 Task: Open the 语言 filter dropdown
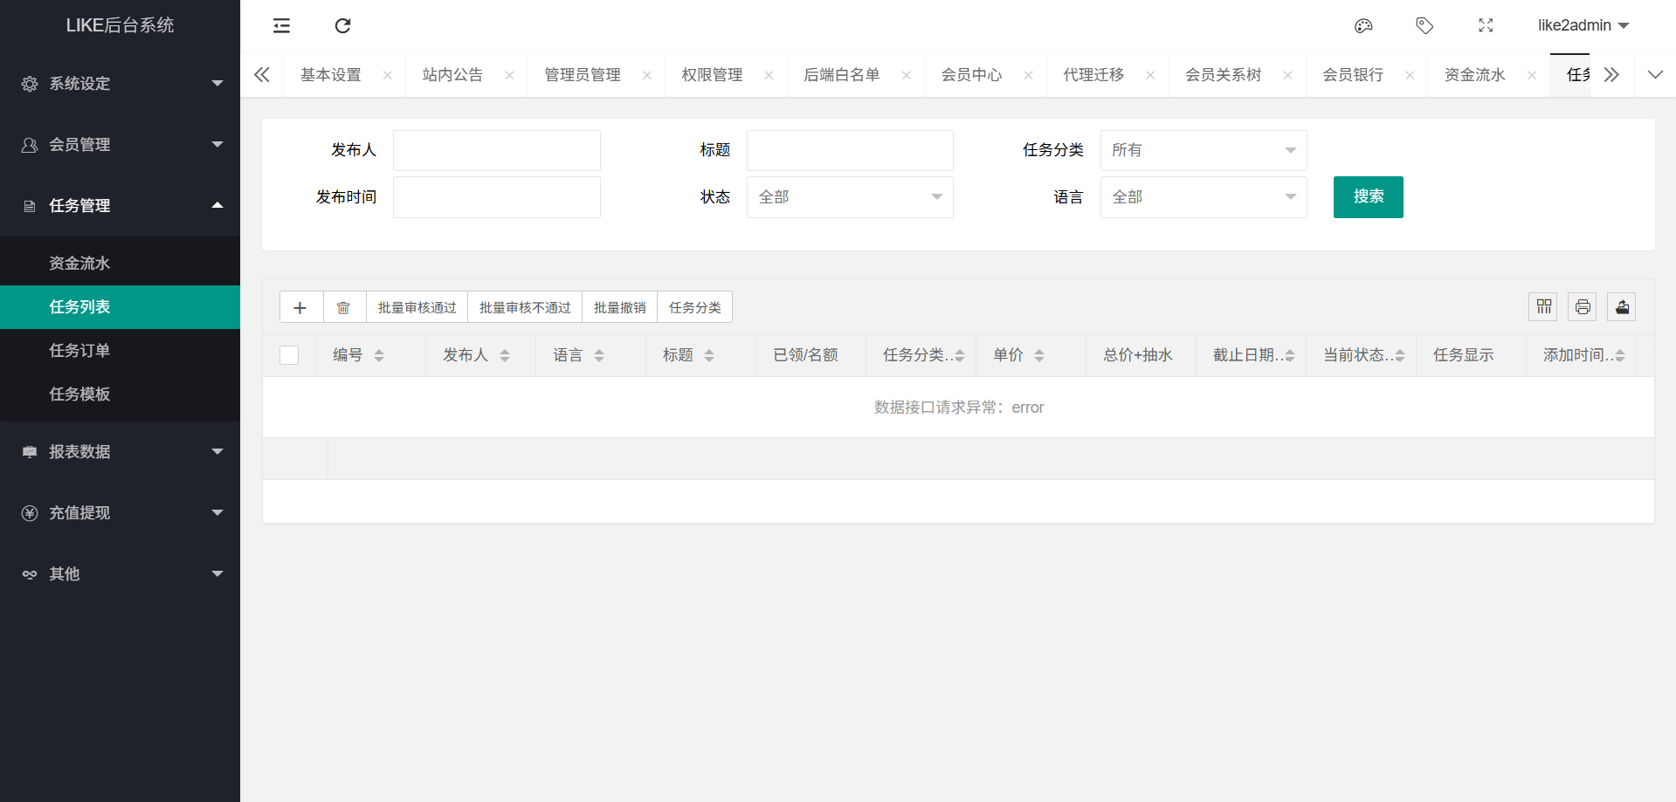point(1204,197)
